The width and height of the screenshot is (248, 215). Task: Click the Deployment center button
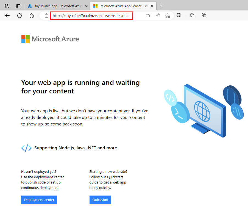39,200
